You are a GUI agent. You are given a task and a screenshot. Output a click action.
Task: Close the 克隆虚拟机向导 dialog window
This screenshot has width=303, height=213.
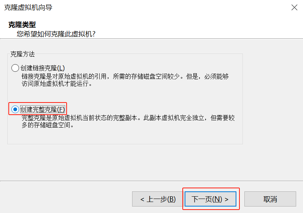point(294,8)
